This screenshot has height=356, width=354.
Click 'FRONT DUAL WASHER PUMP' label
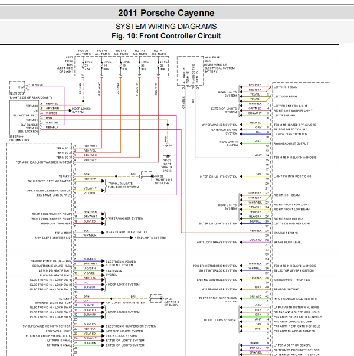tap(51, 219)
